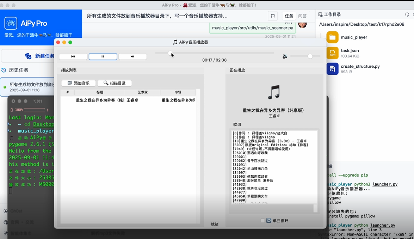
Task: Click the user avatar in the chat
Action: (x=303, y=24)
